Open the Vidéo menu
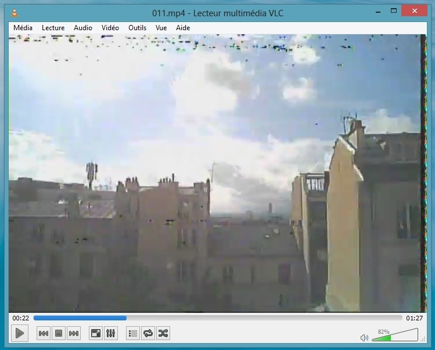This screenshot has width=435, height=350. pyautogui.click(x=110, y=28)
